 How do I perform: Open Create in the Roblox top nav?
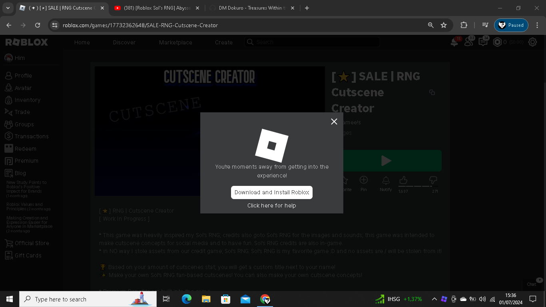pos(224,42)
